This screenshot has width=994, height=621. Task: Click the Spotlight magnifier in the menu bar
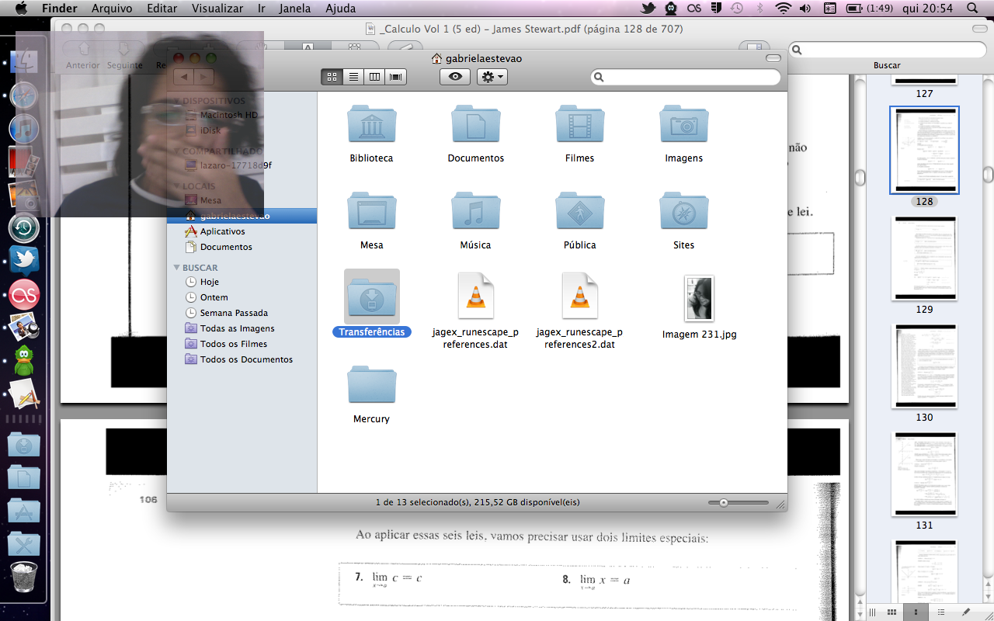pyautogui.click(x=972, y=9)
